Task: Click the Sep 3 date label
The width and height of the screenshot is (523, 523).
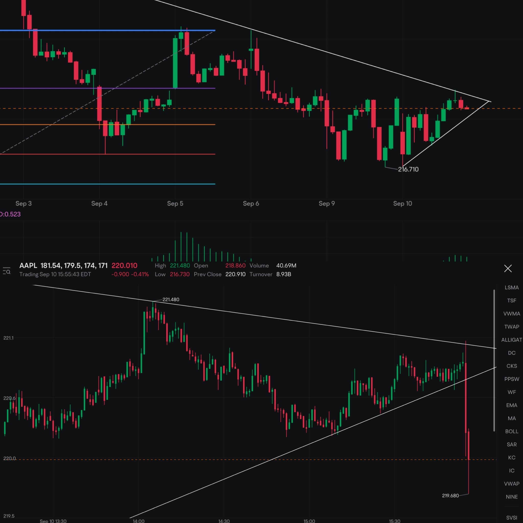Action: tap(23, 204)
